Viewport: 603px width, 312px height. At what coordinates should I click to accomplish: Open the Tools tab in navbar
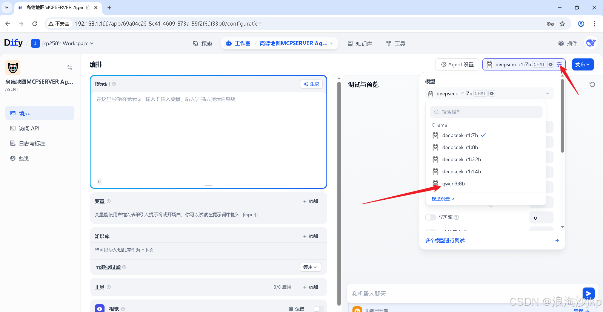pyautogui.click(x=395, y=43)
